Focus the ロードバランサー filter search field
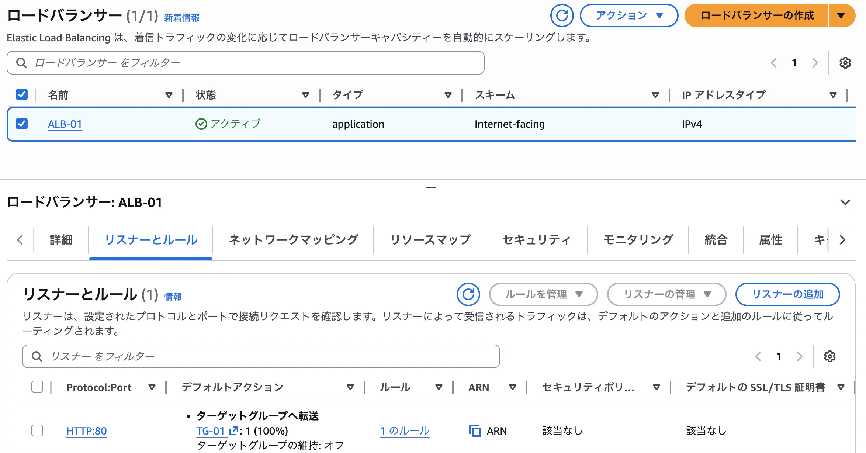The height and width of the screenshot is (453, 866). pyautogui.click(x=245, y=63)
